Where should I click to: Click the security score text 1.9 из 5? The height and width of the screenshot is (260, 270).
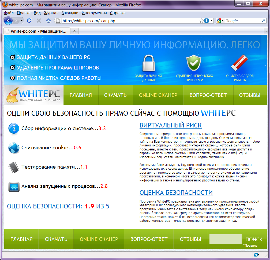tap(97, 206)
